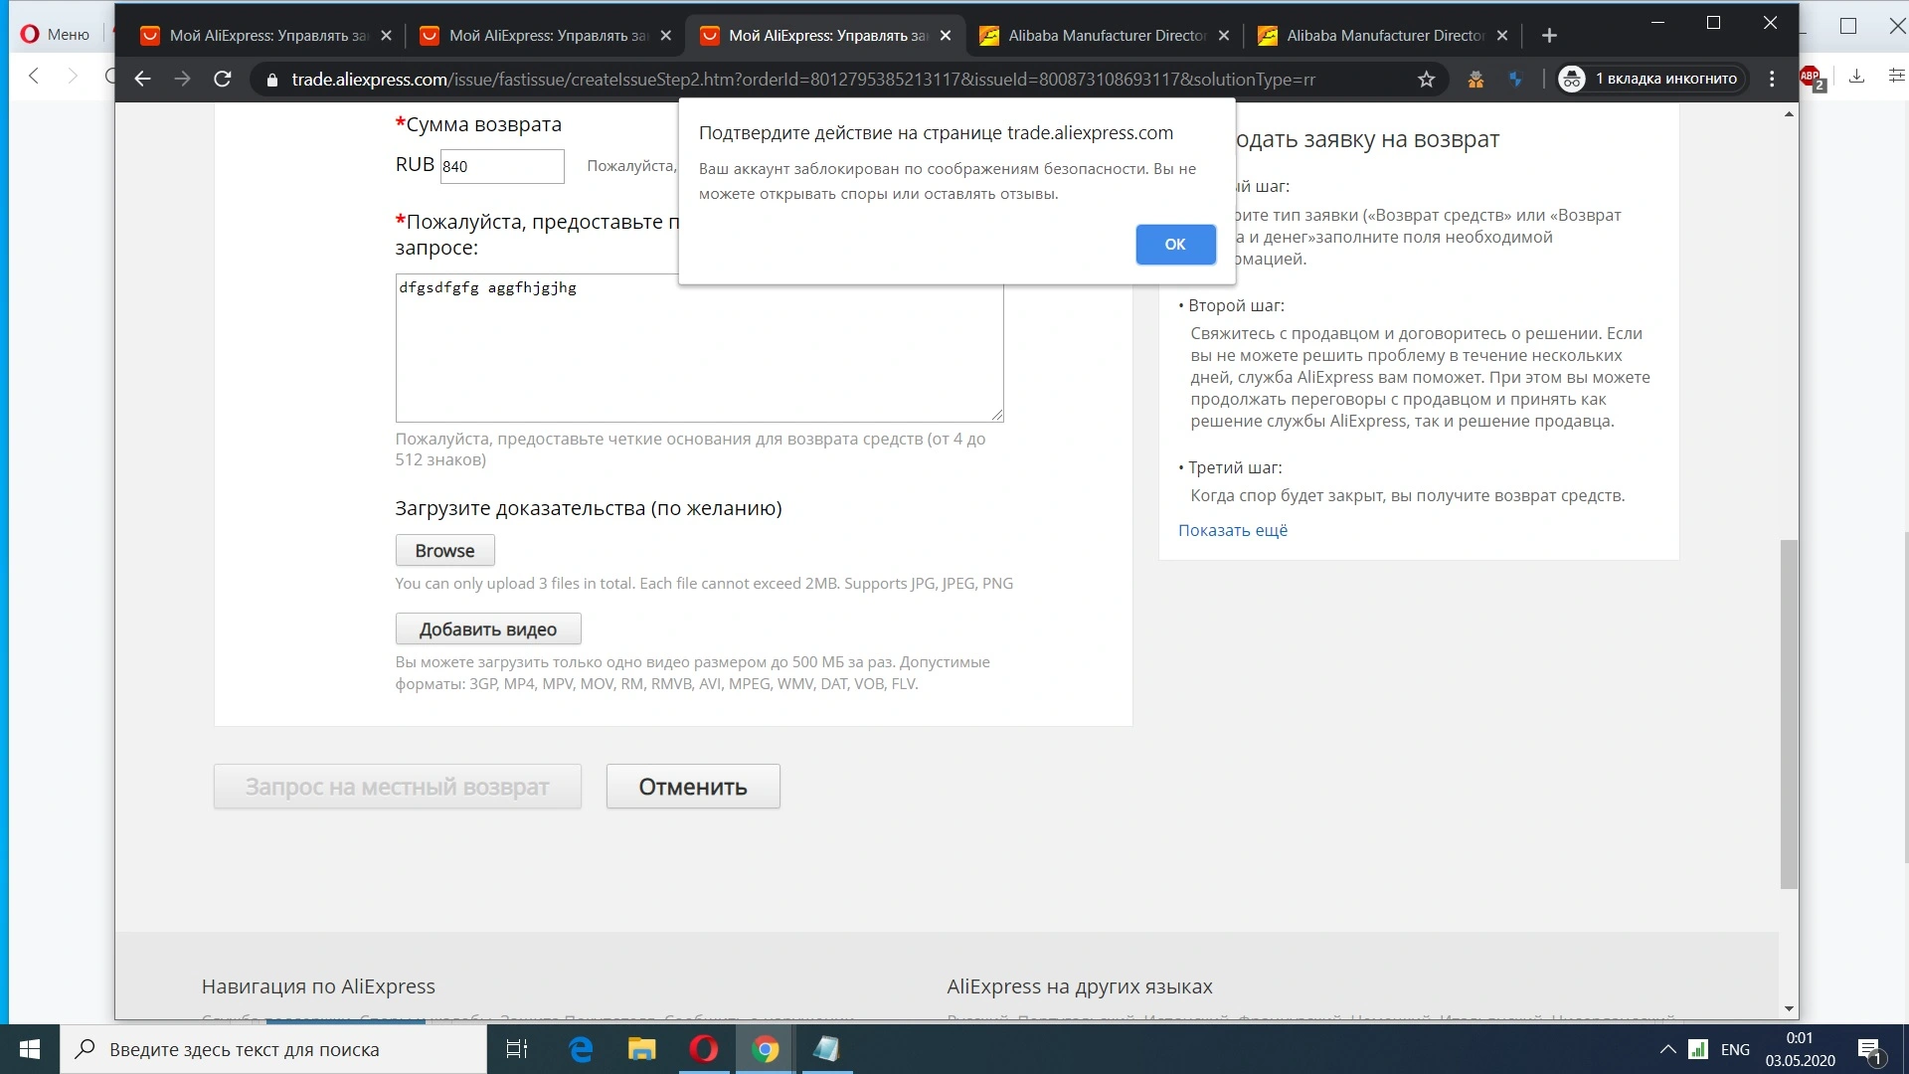This screenshot has width=1909, height=1074.
Task: Close the active Мой AliExpress tab
Action: (x=946, y=36)
